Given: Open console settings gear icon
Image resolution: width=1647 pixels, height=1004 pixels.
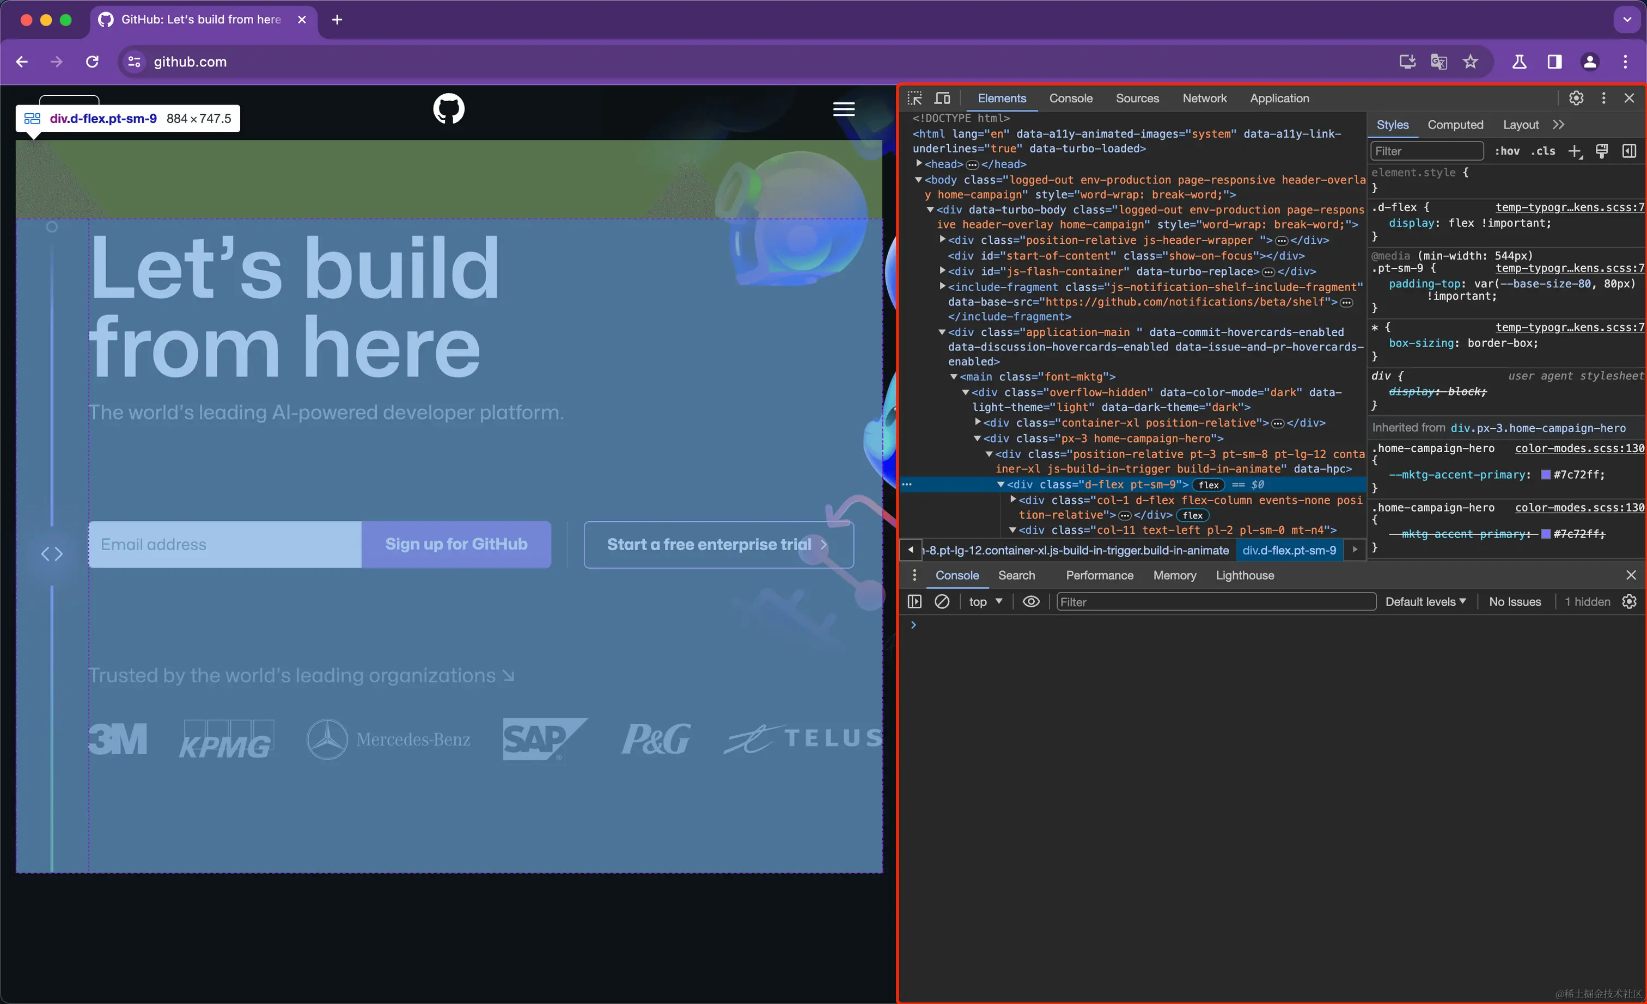Looking at the screenshot, I should tap(1630, 602).
